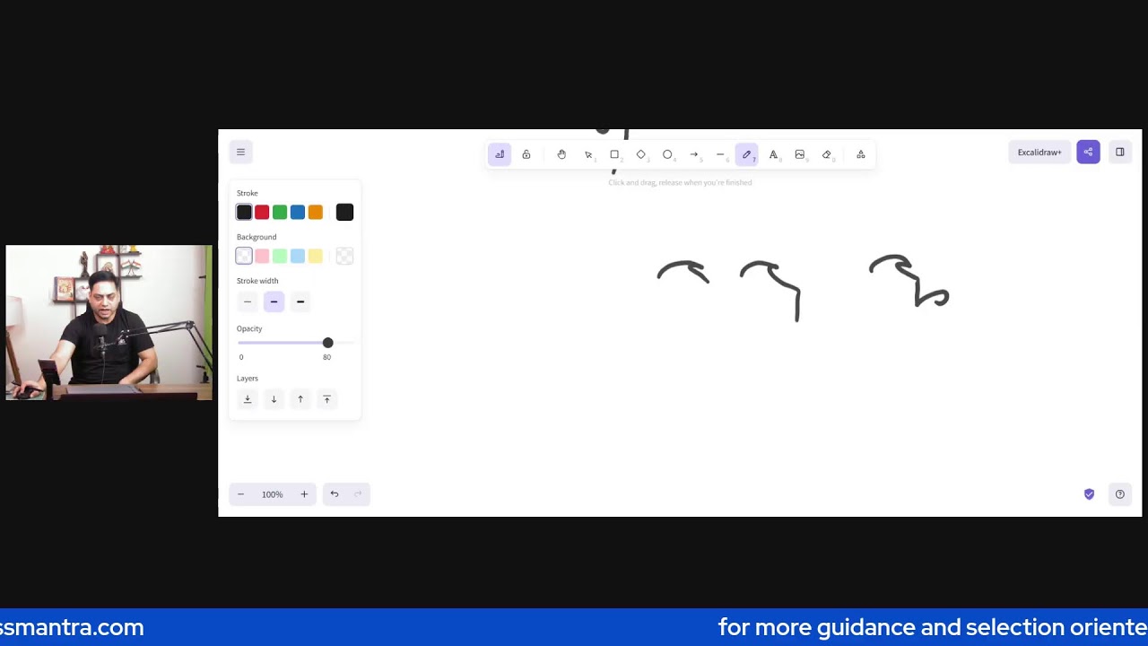Viewport: 1148px width, 646px height.
Task: Open the stroke color picker swatch
Action: click(344, 213)
